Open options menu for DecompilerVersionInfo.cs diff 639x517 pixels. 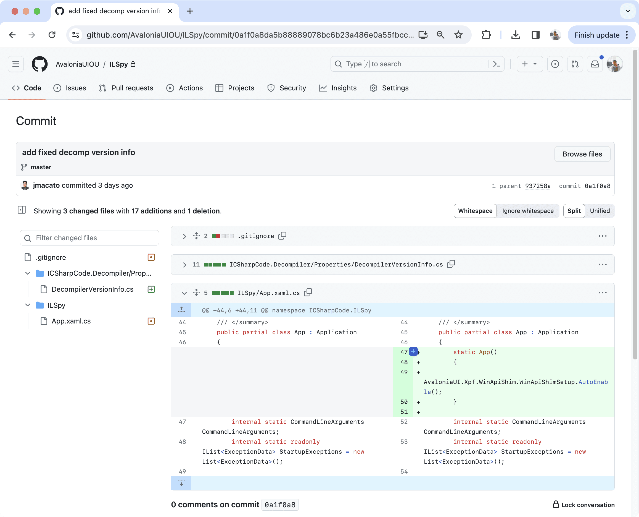tap(602, 264)
